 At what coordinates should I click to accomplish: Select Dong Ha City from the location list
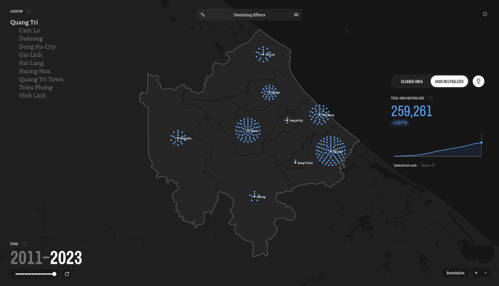tap(37, 47)
